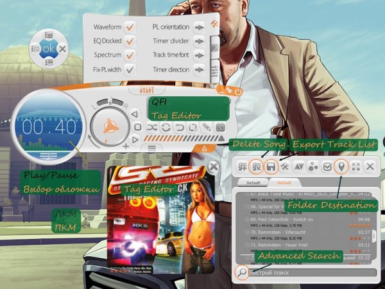Cancel with the X on round dial

pos(62,49)
